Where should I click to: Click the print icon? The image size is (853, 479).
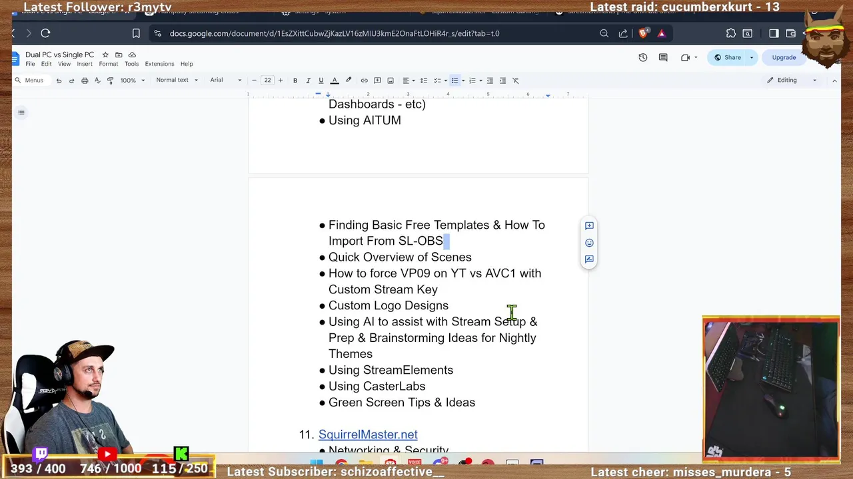tap(85, 80)
